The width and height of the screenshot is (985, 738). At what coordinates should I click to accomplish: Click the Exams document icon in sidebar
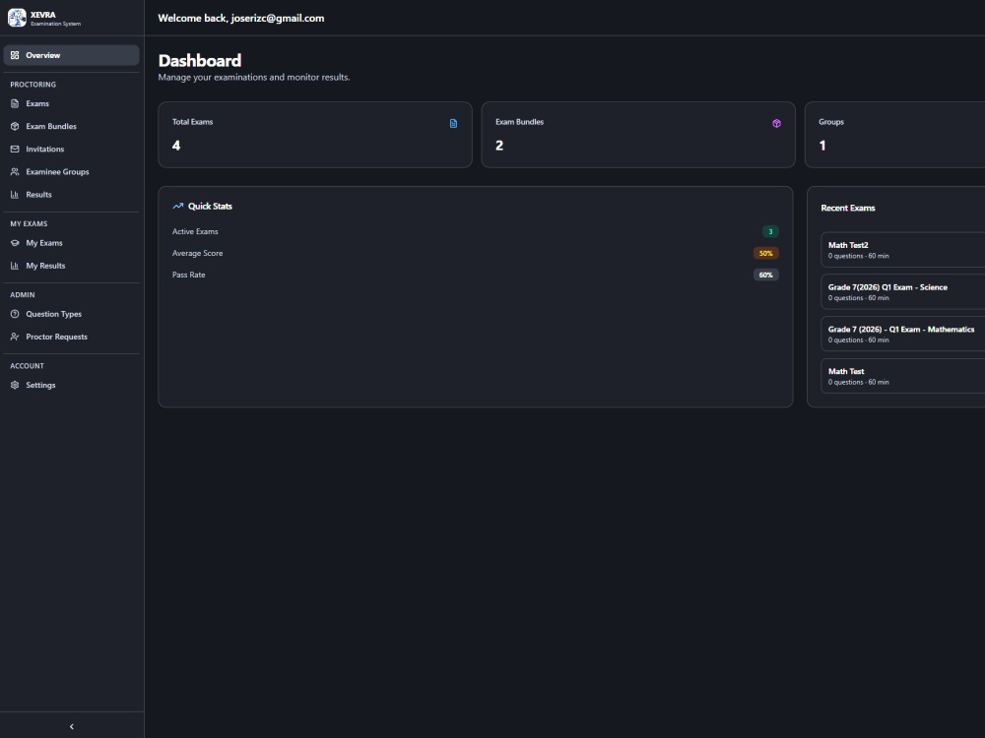pyautogui.click(x=15, y=103)
